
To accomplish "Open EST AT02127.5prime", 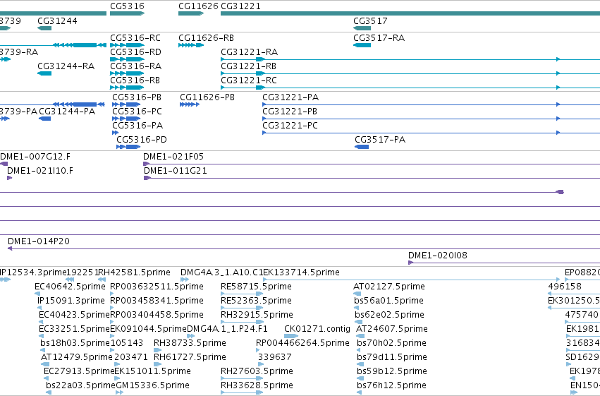I will [388, 286].
